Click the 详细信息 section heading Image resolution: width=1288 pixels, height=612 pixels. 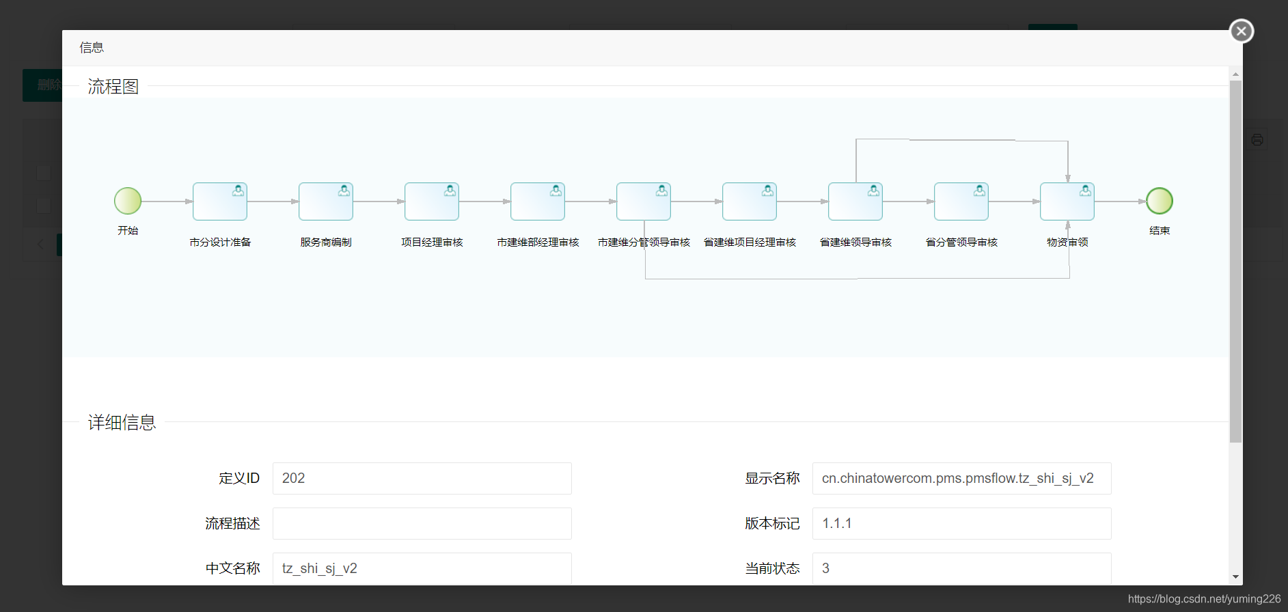[x=122, y=423]
